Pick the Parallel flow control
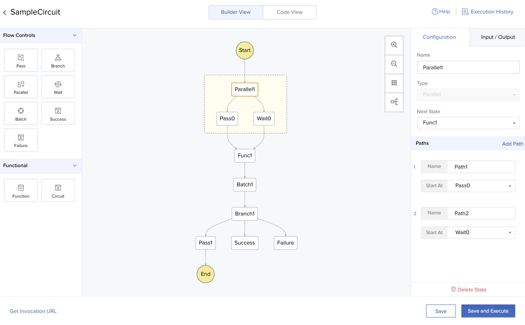 [21, 87]
